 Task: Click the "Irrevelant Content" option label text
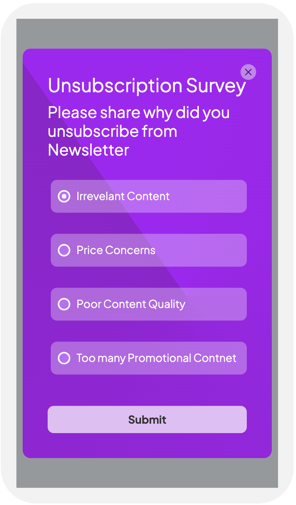pyautogui.click(x=123, y=196)
